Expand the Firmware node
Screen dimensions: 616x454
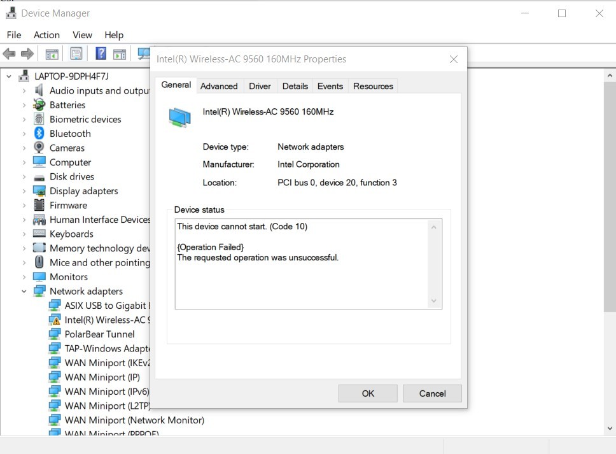24,205
